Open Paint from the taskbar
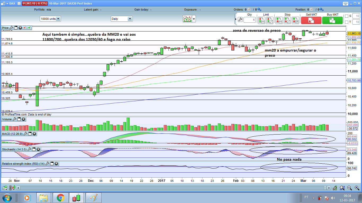Image resolution: width=362 pixels, height=203 pixels. pyautogui.click(x=93, y=198)
